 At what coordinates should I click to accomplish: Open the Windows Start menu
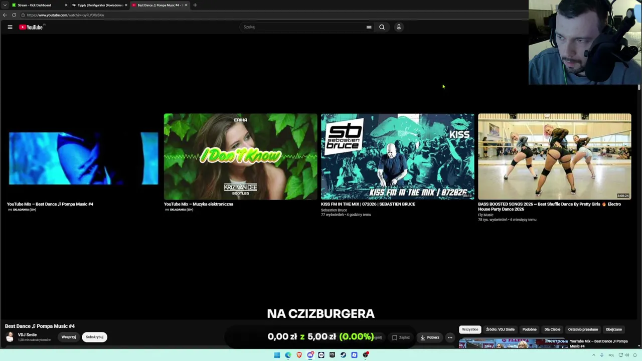coord(277,355)
